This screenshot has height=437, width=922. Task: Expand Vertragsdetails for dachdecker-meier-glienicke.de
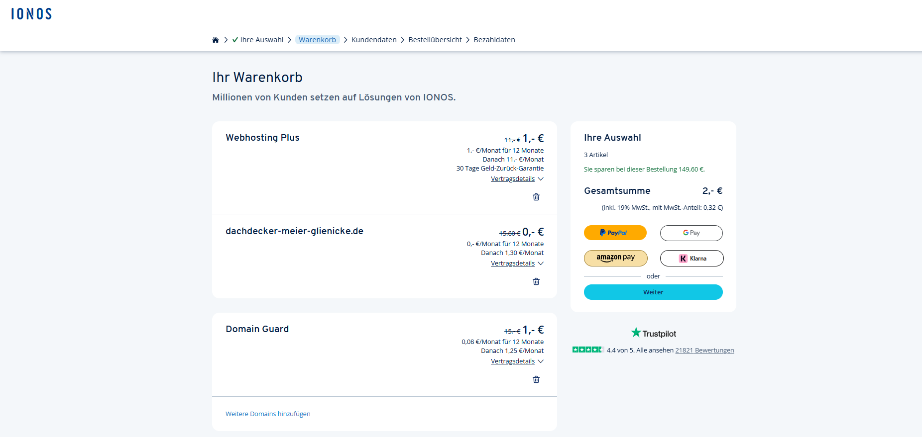pos(517,263)
